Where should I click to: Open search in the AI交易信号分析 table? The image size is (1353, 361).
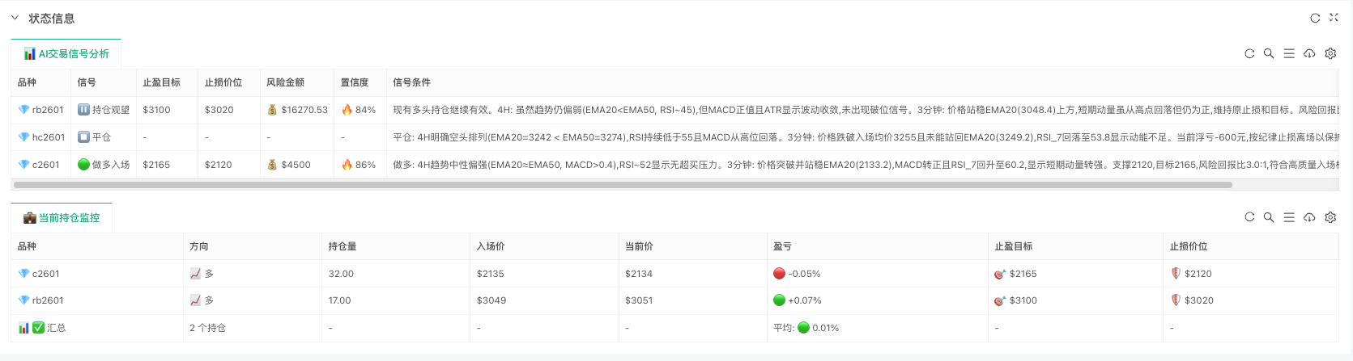1269,54
